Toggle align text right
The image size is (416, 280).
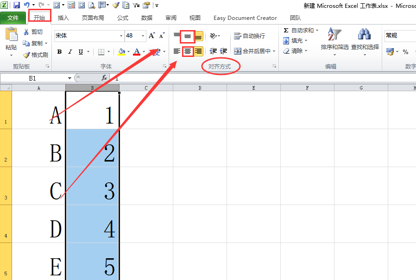point(198,51)
